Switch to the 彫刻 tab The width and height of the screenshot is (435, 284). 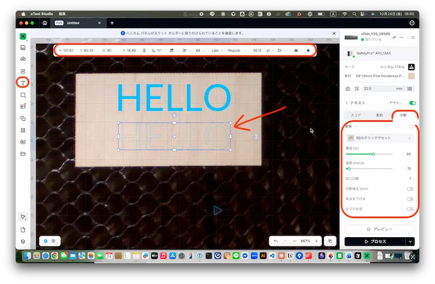380,115
